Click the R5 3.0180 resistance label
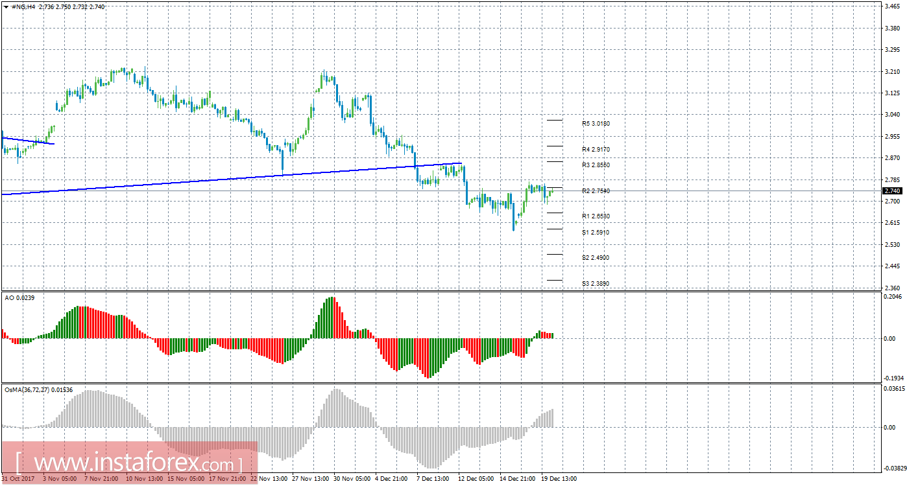The image size is (907, 486). point(595,124)
